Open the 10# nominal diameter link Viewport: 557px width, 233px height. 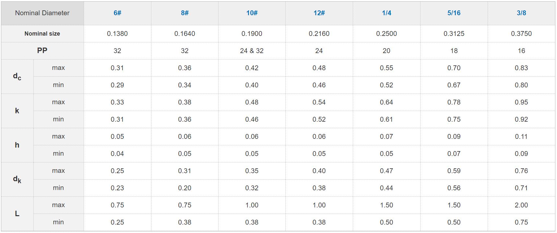252,13
